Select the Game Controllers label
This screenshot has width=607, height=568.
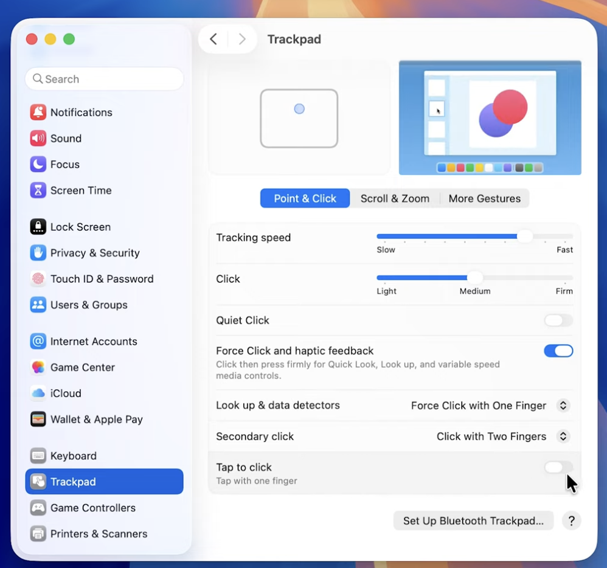click(93, 508)
